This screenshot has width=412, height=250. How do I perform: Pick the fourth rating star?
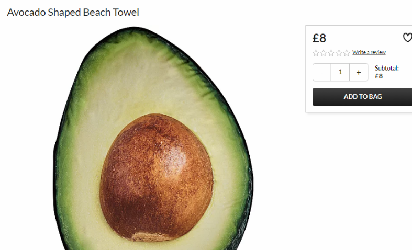[339, 53]
